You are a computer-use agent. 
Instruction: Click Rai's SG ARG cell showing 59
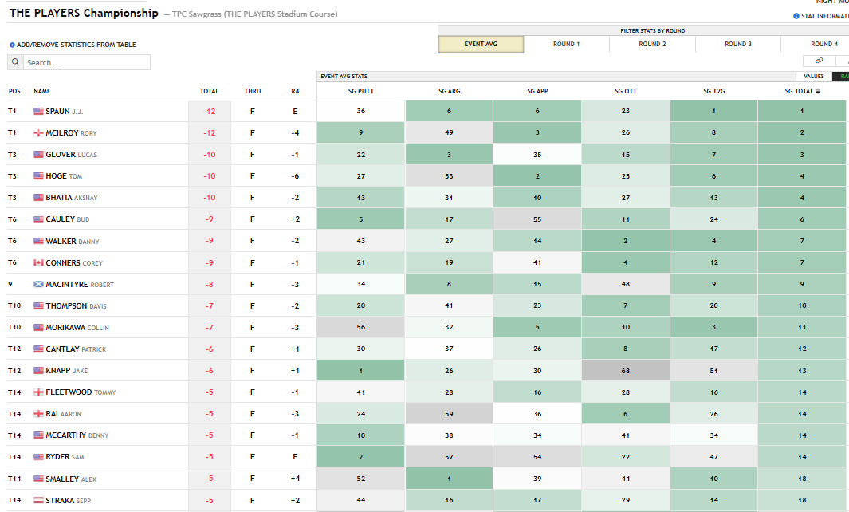pos(449,414)
